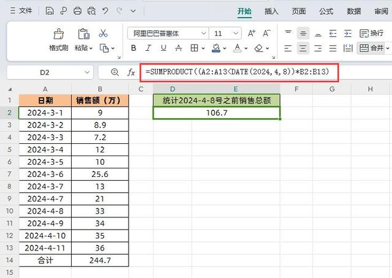The width and height of the screenshot is (392, 278).
Task: Open the 文件 file menu
Action: click(x=21, y=11)
